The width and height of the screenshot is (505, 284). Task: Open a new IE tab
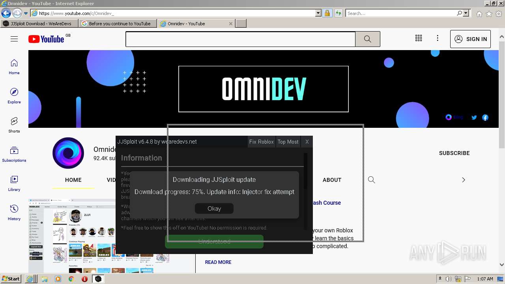[241, 24]
